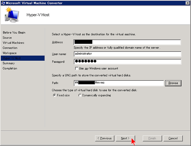Open the Virtual Machines wizard step
The height and width of the screenshot is (146, 191).
pos(14,43)
